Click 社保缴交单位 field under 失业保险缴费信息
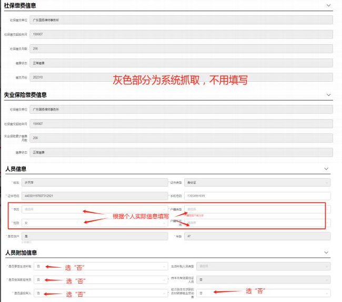 coord(181,109)
